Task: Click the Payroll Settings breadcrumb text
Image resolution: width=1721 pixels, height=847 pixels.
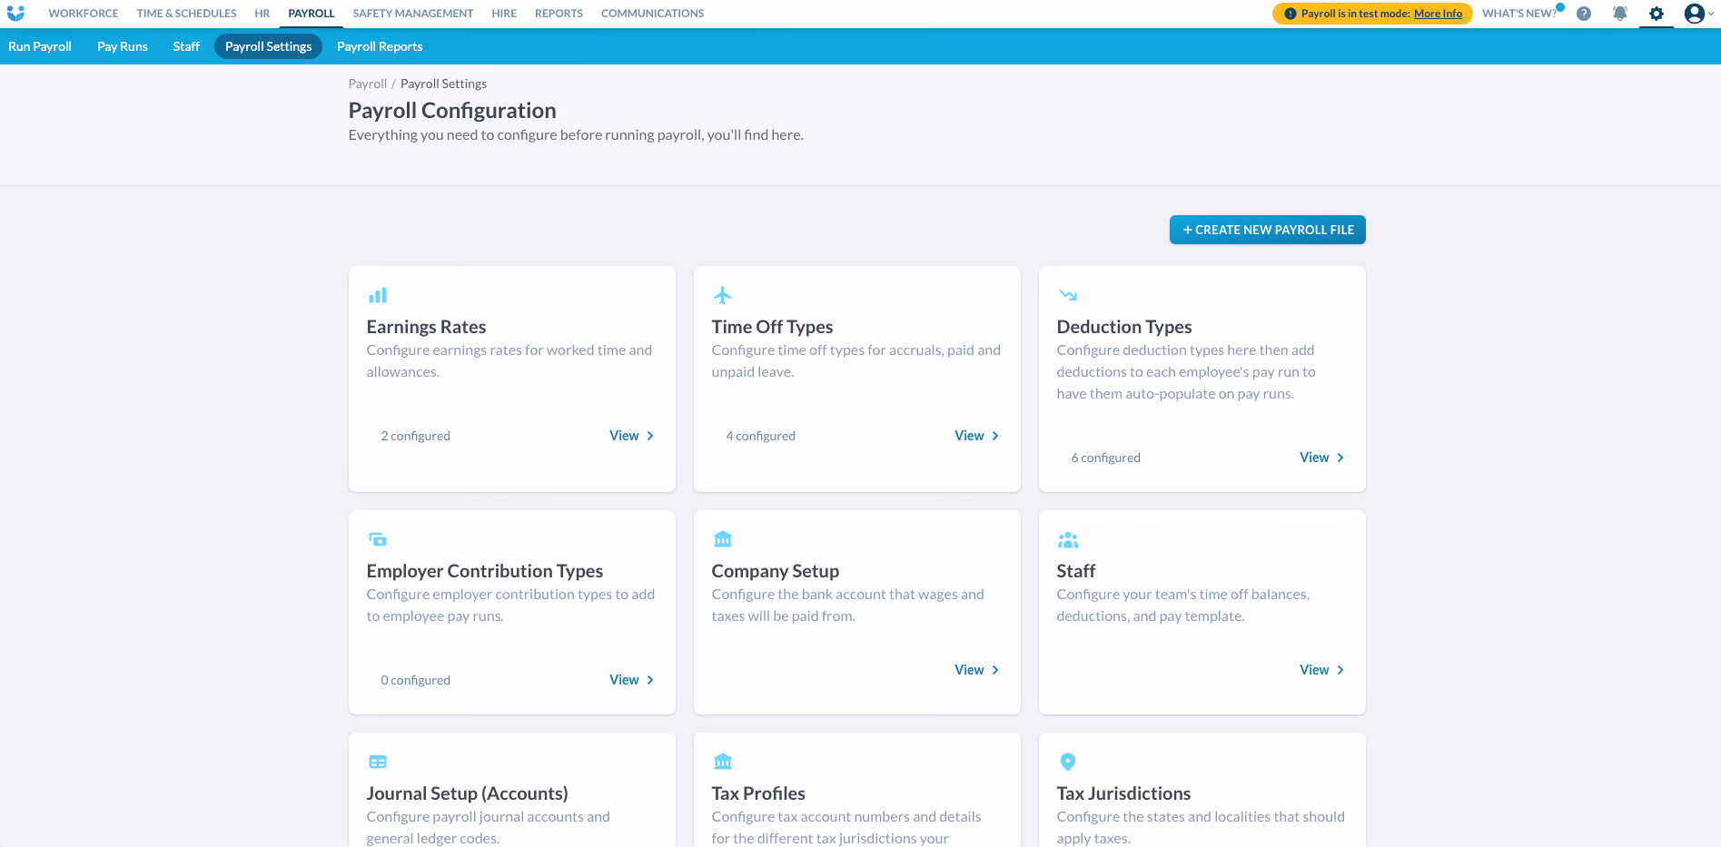Action: pos(443,84)
